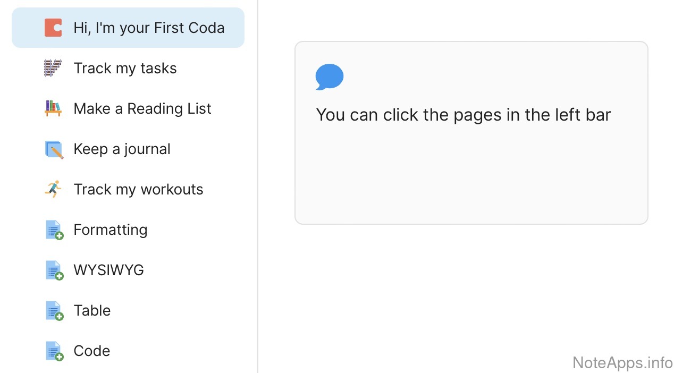This screenshot has width=674, height=373.
Task: Click the page icon next to Formatting
Action: 54,230
